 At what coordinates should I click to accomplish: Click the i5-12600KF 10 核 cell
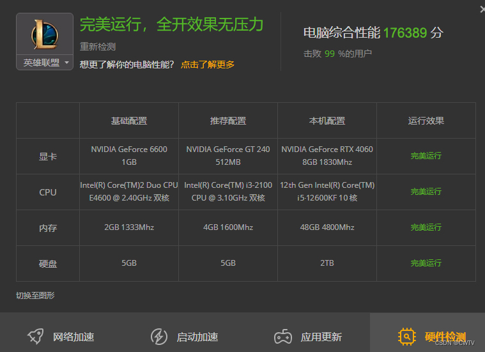[327, 192]
